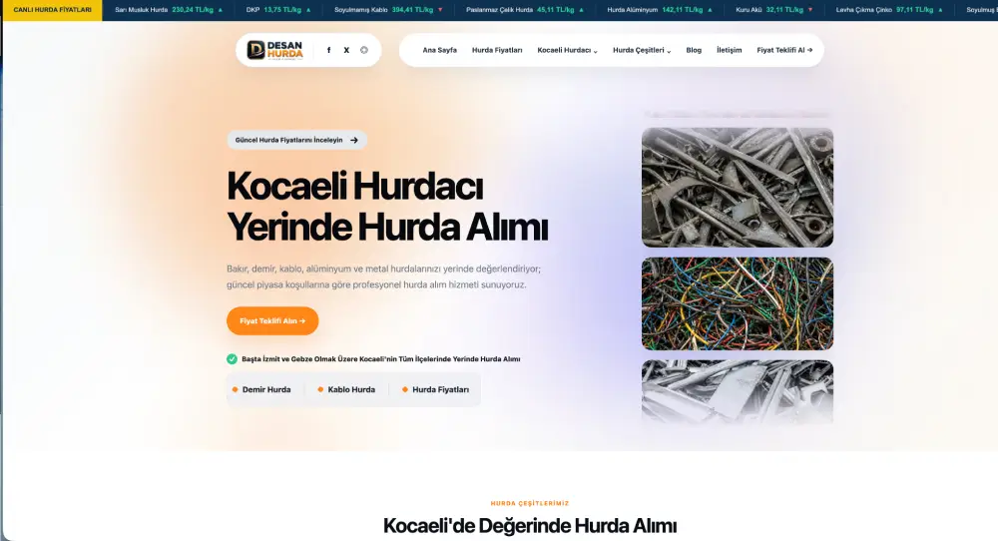
Task: Click Kuru Akü ticker entry
Action: point(774,10)
